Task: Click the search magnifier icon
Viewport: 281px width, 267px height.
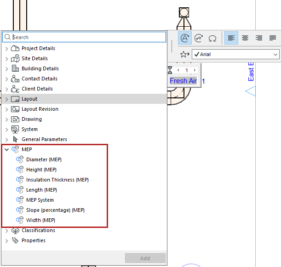Action: (x=7, y=37)
